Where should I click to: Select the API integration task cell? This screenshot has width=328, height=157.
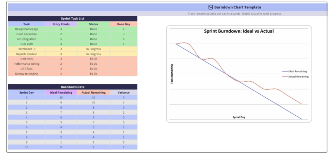(27, 39)
